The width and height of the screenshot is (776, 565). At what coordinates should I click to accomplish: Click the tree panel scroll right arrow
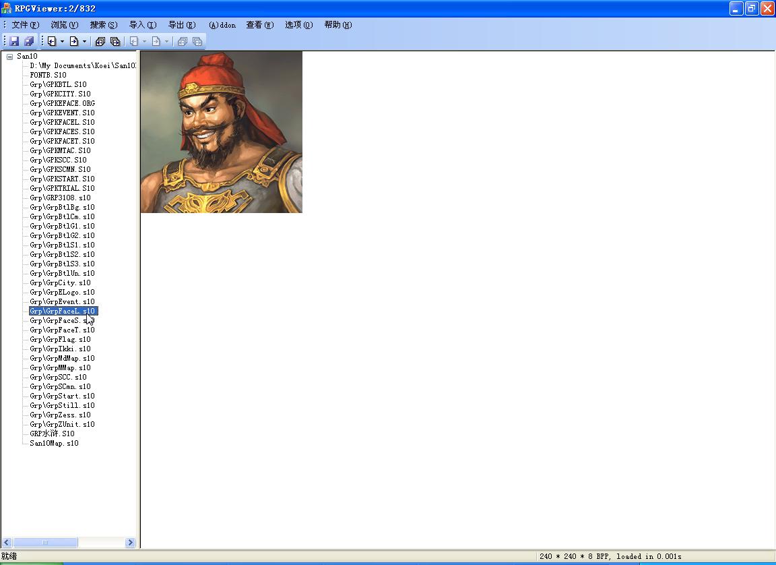tap(131, 543)
